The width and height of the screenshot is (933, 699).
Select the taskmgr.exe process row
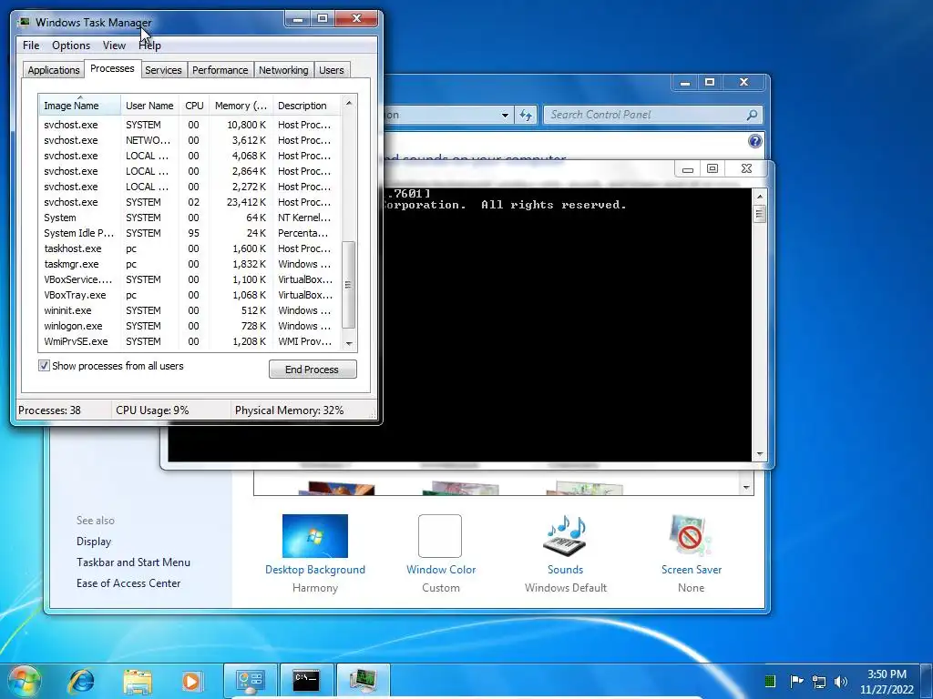[190, 264]
